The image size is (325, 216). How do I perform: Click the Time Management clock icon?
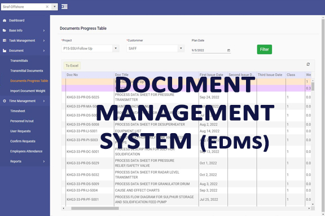click(5, 101)
